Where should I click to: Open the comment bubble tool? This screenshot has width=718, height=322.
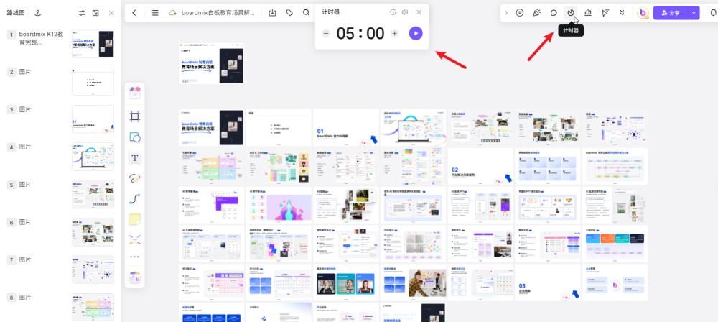[x=554, y=13]
